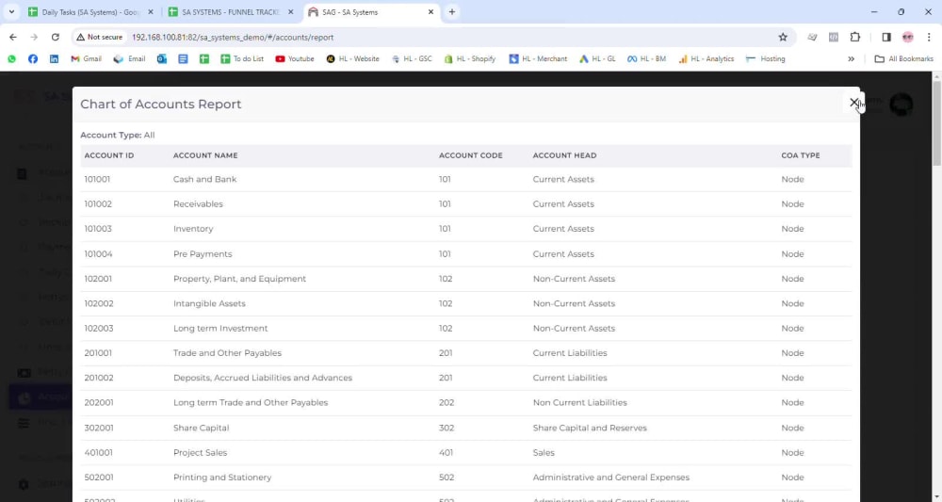Open the Hosting bookmark
Screen dimensions: 942x502
tap(765, 58)
